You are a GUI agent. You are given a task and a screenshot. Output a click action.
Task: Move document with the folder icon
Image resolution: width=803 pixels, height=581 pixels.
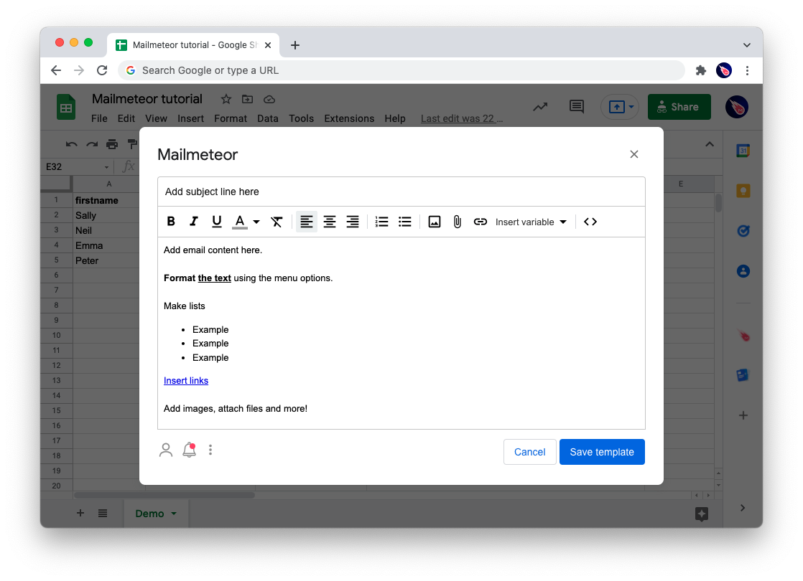click(x=247, y=99)
